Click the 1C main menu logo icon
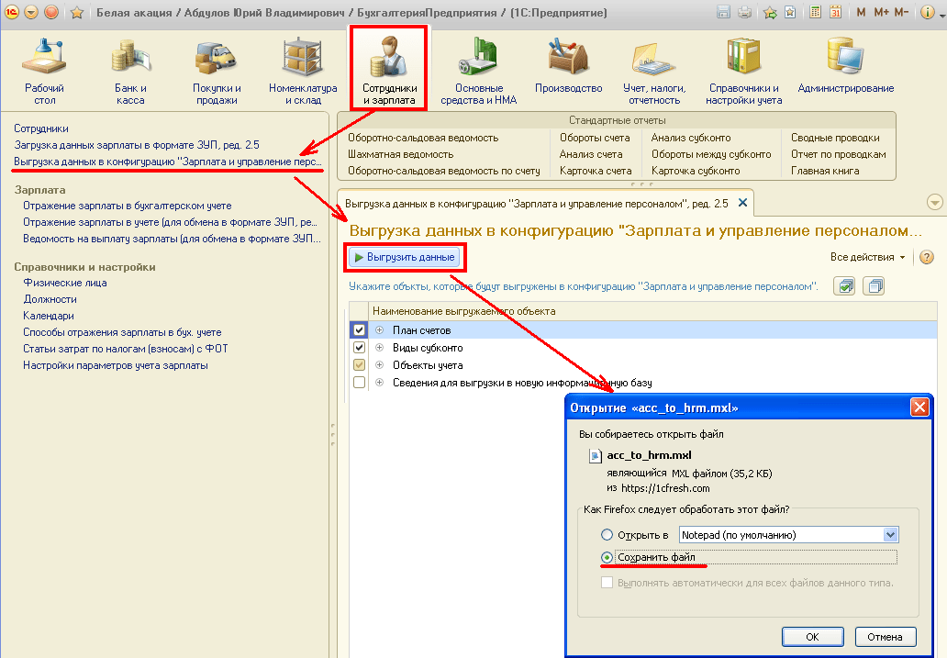The width and height of the screenshot is (947, 658). point(12,12)
